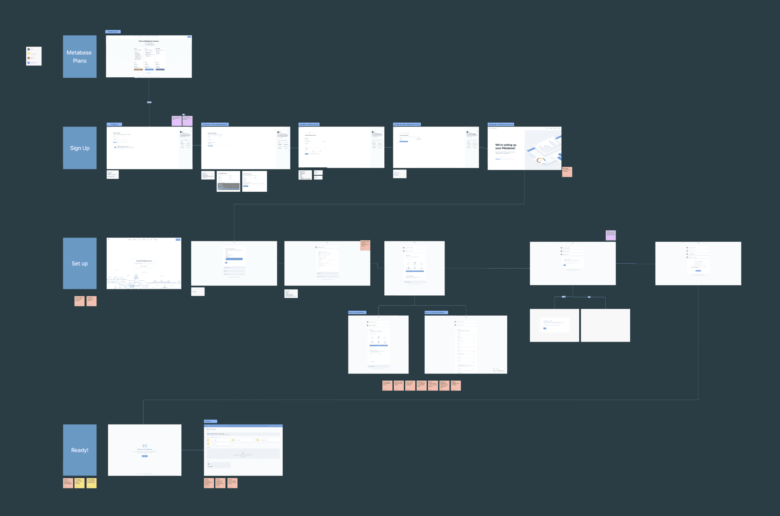
Task: Click the "Metabase plans" frame label
Action: pyautogui.click(x=113, y=32)
